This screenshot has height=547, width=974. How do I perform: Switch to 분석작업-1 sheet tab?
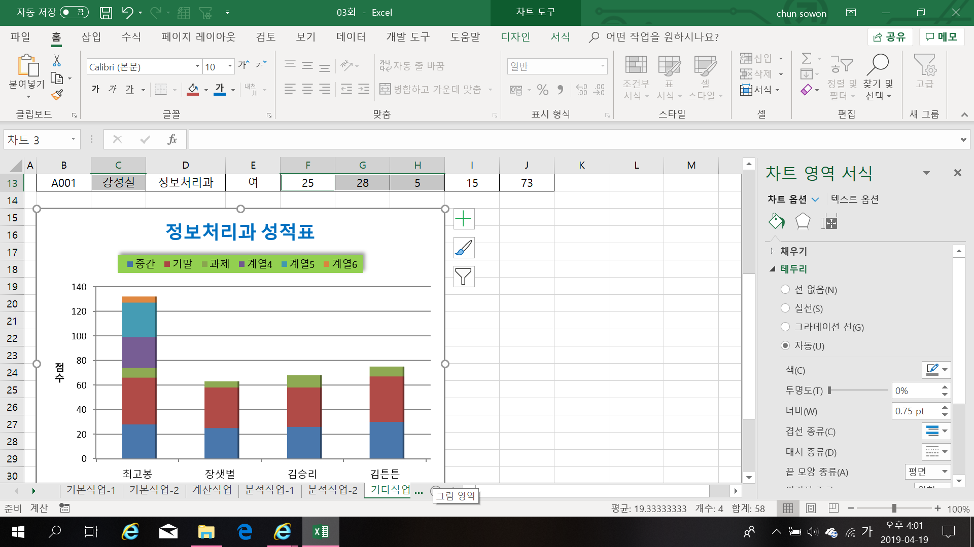tap(269, 490)
